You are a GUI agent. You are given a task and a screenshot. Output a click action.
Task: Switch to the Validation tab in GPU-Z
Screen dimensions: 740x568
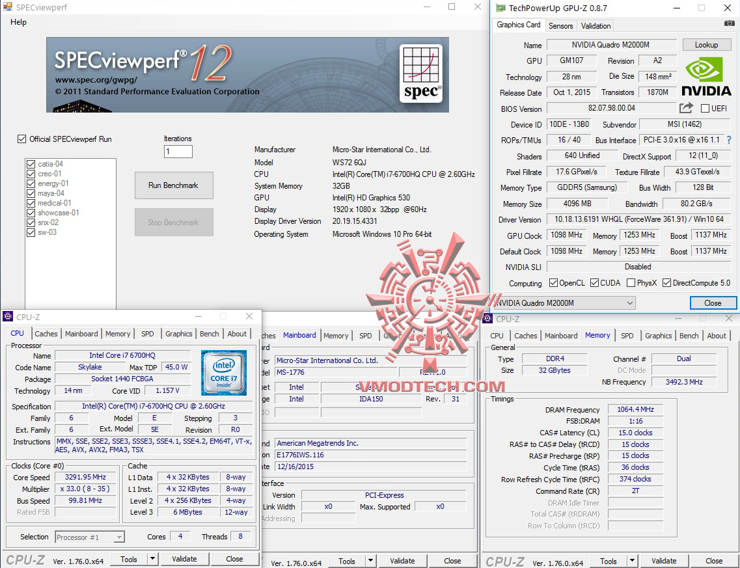coord(596,26)
